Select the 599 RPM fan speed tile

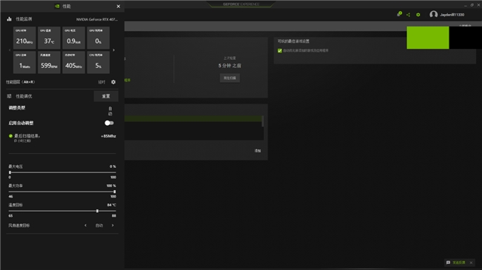point(49,62)
